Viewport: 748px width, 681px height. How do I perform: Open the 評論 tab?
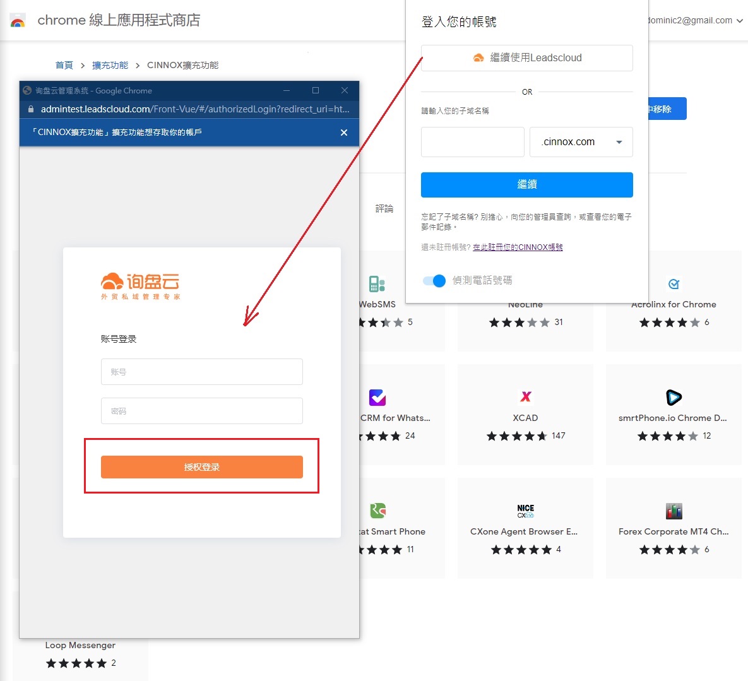[384, 208]
